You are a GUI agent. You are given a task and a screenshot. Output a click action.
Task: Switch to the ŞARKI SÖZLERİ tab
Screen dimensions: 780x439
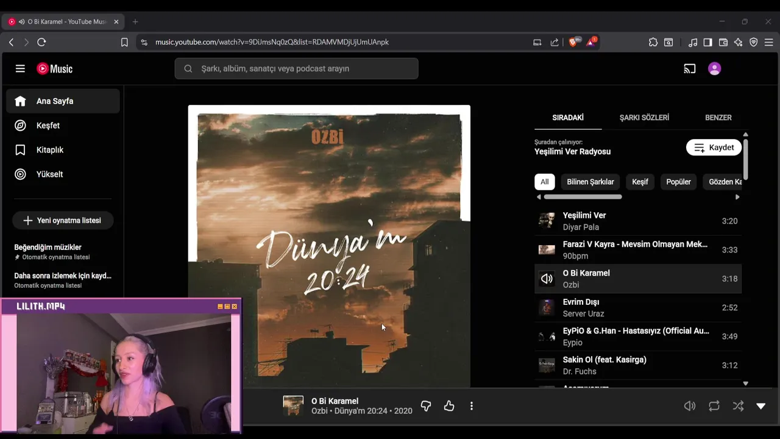pyautogui.click(x=644, y=118)
